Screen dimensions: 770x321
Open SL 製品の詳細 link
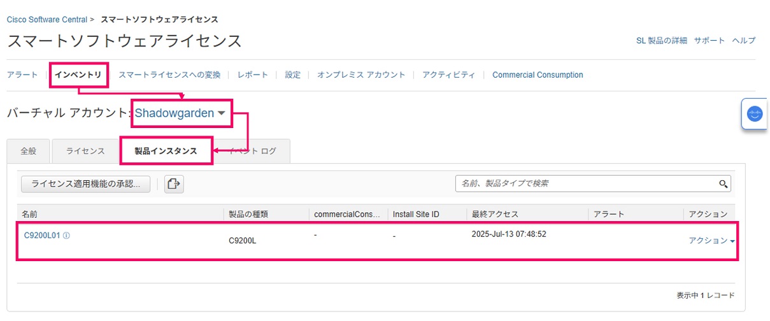(x=662, y=40)
